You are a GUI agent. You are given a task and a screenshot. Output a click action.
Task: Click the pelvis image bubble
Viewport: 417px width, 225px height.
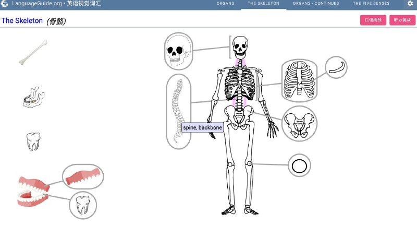299,124
